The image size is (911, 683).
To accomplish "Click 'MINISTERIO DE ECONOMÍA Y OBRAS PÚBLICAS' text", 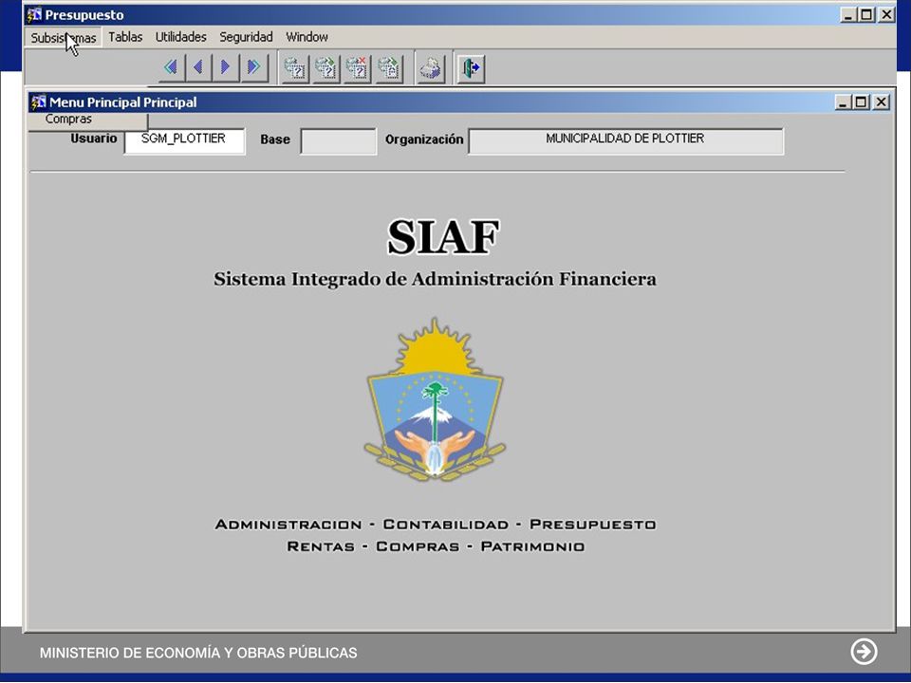I will point(198,653).
